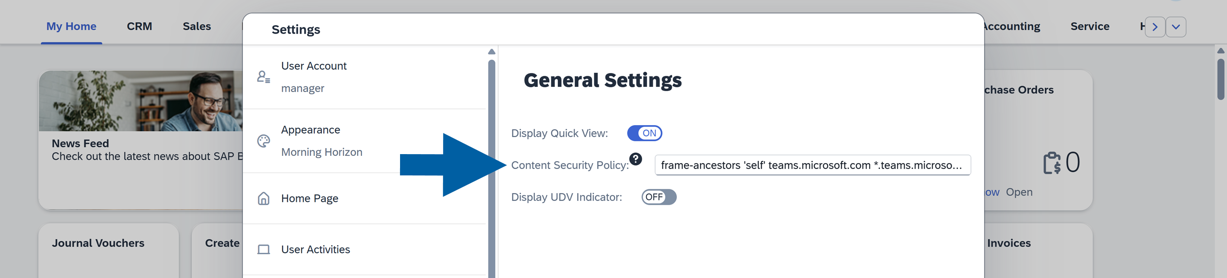1227x278 pixels.
Task: Click the User Activities icon
Action: 263,249
